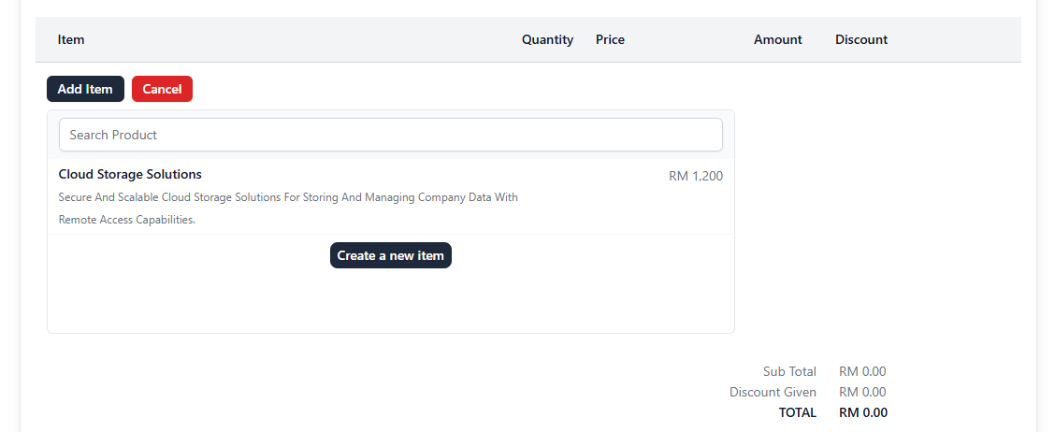Cancel adding the item
The height and width of the screenshot is (432, 1055).
[162, 89]
